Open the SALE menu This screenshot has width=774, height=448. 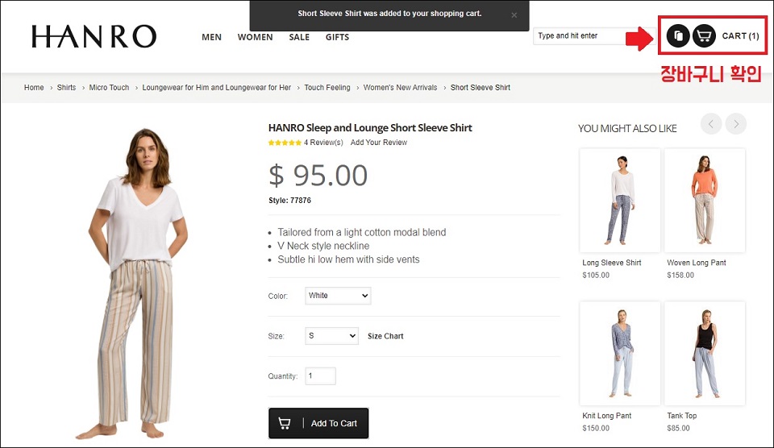(299, 37)
